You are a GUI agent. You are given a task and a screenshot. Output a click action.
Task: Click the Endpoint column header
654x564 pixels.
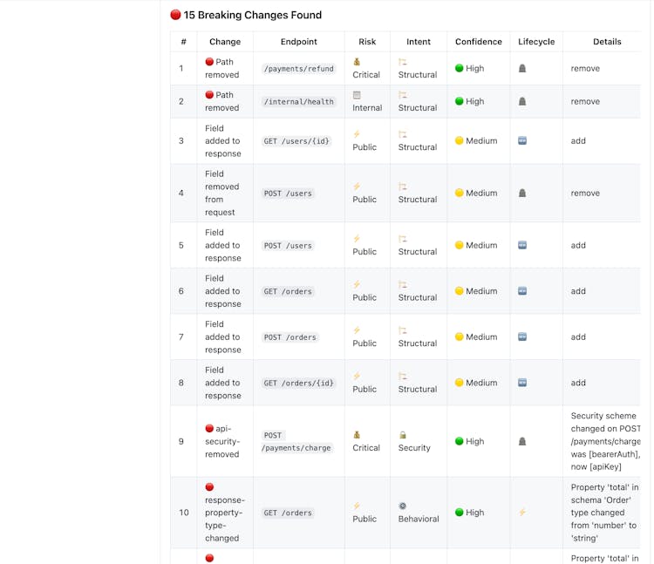click(299, 42)
